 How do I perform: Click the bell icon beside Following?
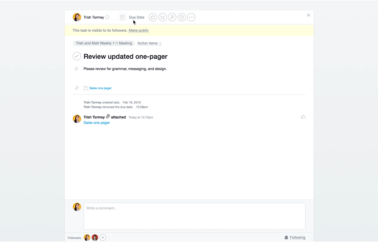tap(286, 238)
